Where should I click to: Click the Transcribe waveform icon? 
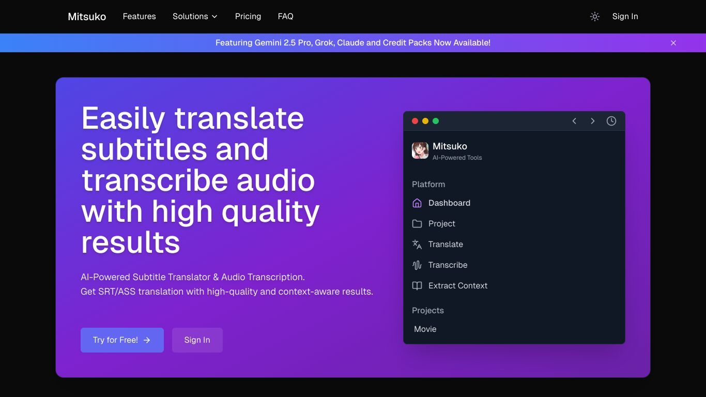point(417,265)
